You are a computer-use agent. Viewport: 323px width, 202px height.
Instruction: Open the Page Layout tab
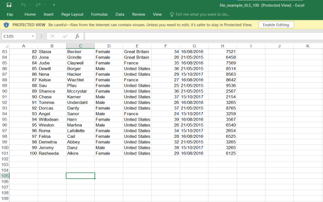[x=72, y=14]
